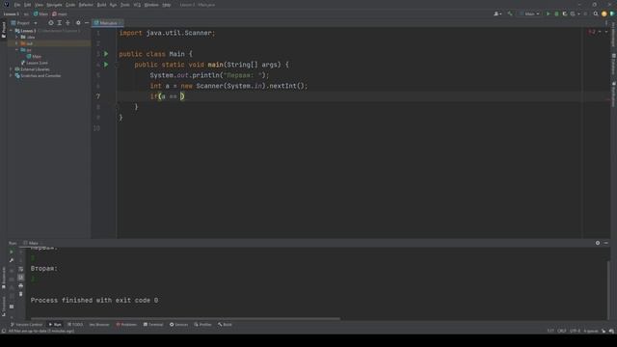Expand Scratches and Consoles node
This screenshot has width=617, height=347.
pos(12,75)
